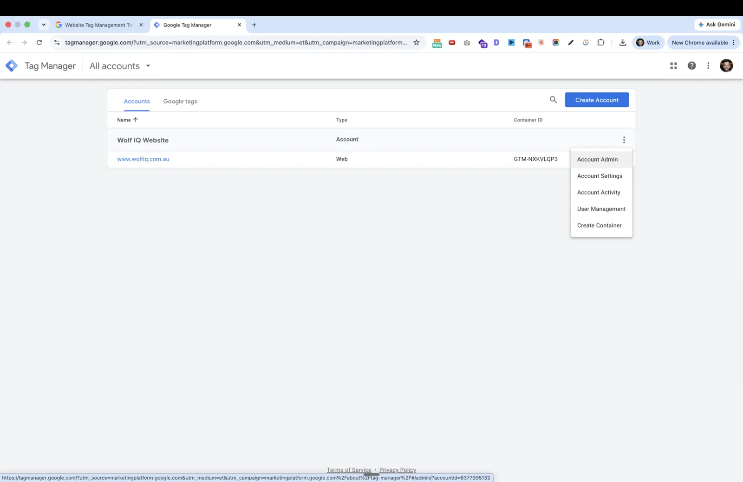Click the New Chrome available update button

[x=703, y=43]
